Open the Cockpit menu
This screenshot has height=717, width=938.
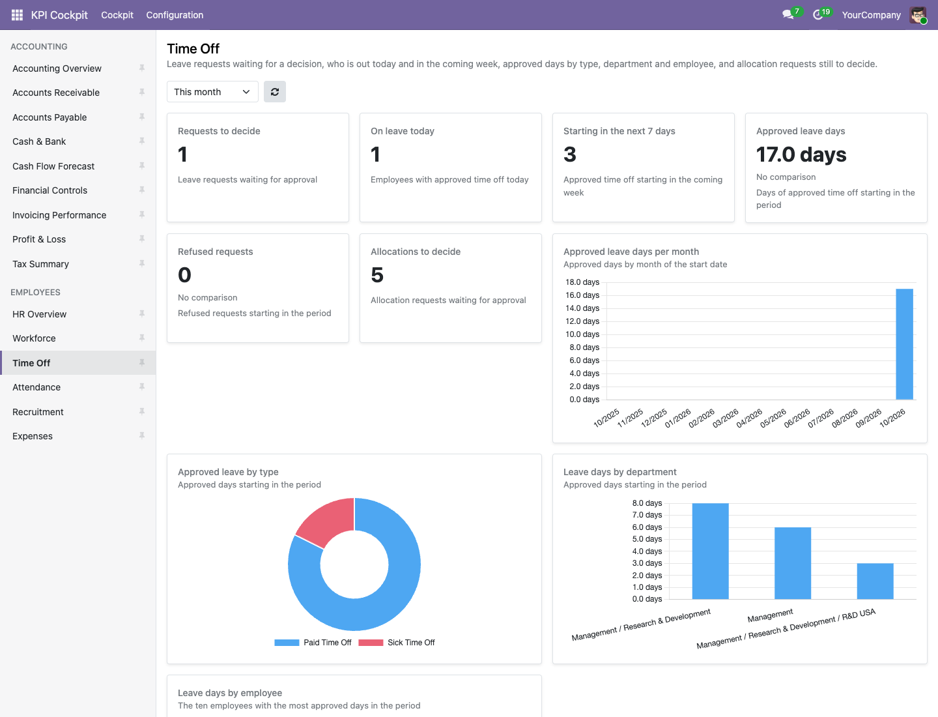point(117,15)
